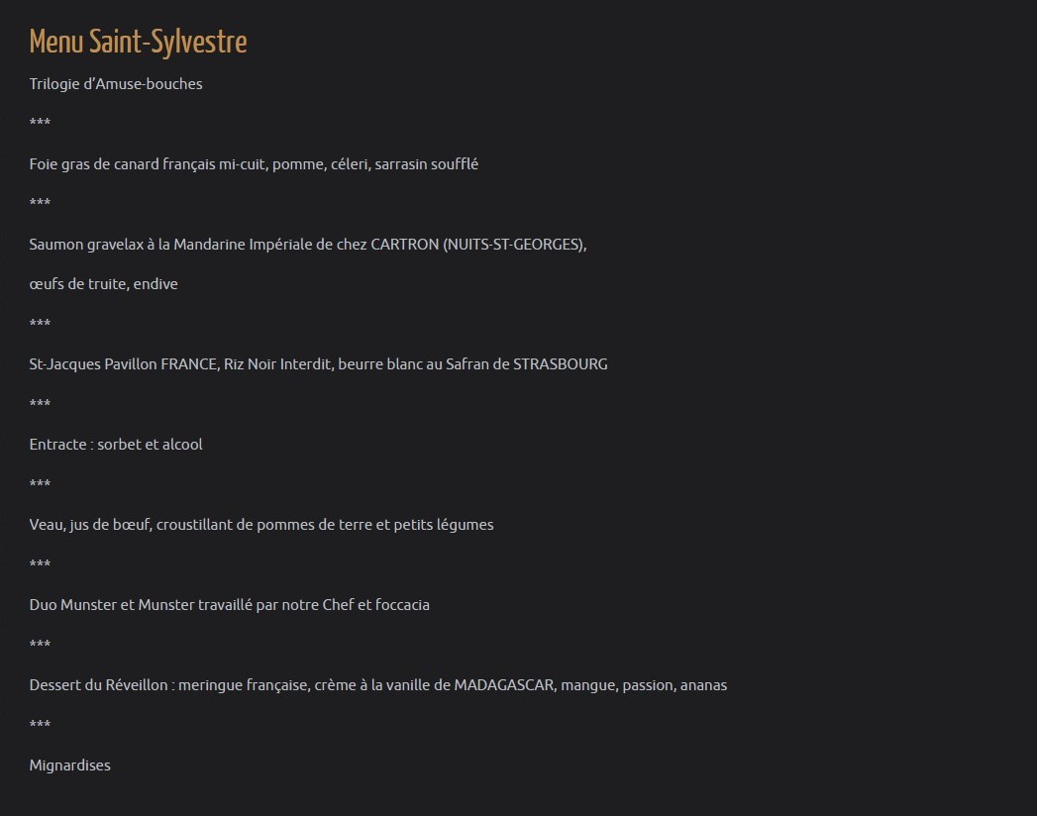1037x816 pixels.
Task: Select the Entracte sorbet et alcool line
Action: point(116,445)
